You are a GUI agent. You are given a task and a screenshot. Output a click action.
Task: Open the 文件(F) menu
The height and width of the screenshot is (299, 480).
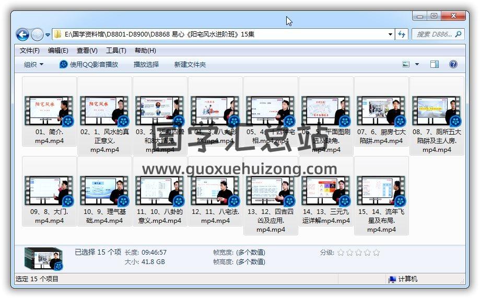(29, 51)
